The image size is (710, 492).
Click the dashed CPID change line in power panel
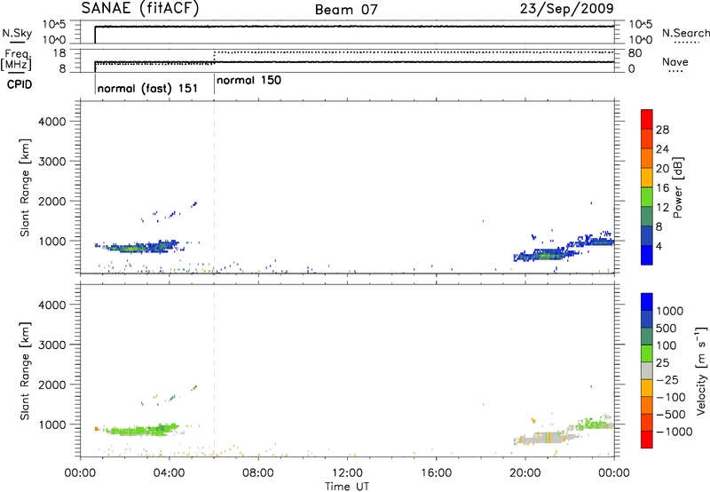(x=214, y=187)
